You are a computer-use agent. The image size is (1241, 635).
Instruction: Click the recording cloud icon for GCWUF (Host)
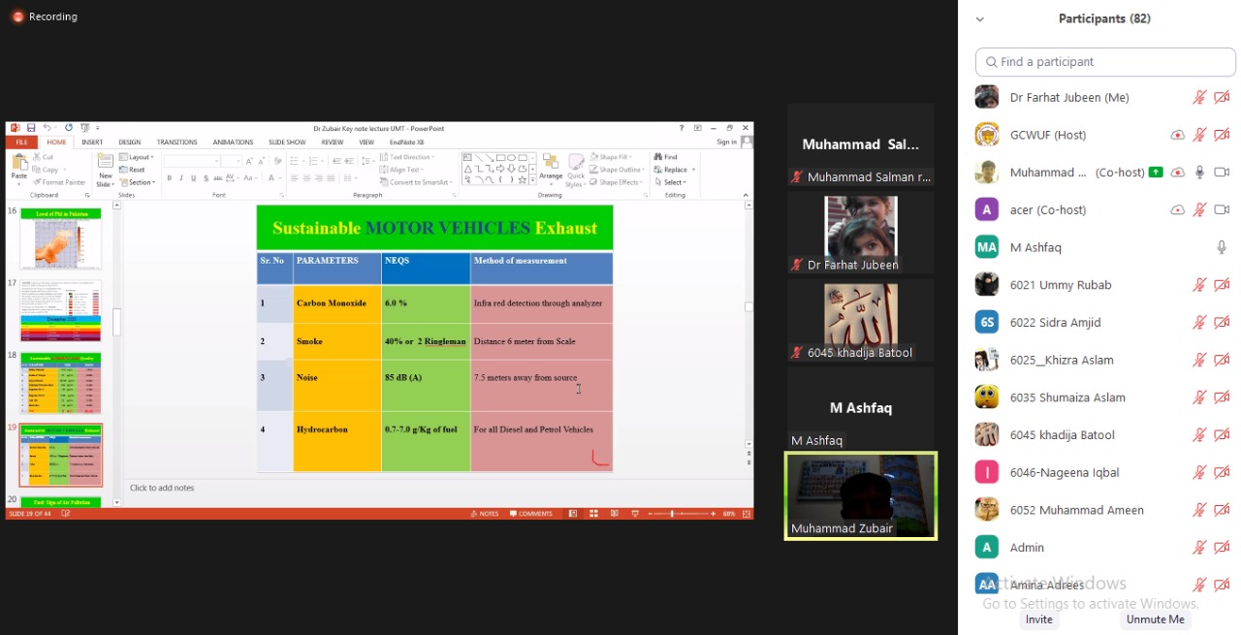(1177, 136)
